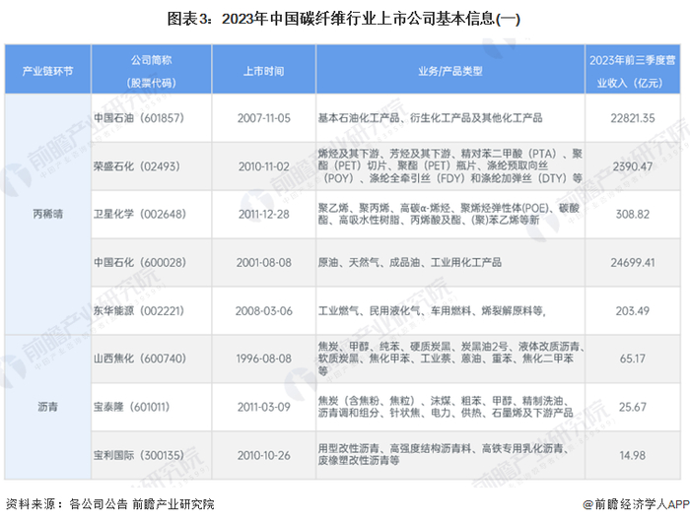Select the '产业链环节' column header
The width and height of the screenshot is (690, 523).
tap(47, 69)
